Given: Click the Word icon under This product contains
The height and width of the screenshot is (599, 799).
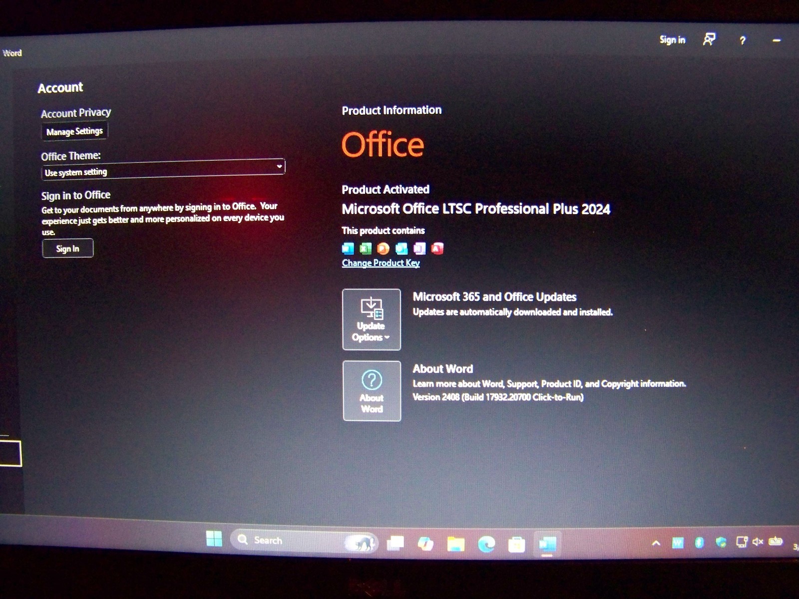Looking at the screenshot, I should pos(348,248).
